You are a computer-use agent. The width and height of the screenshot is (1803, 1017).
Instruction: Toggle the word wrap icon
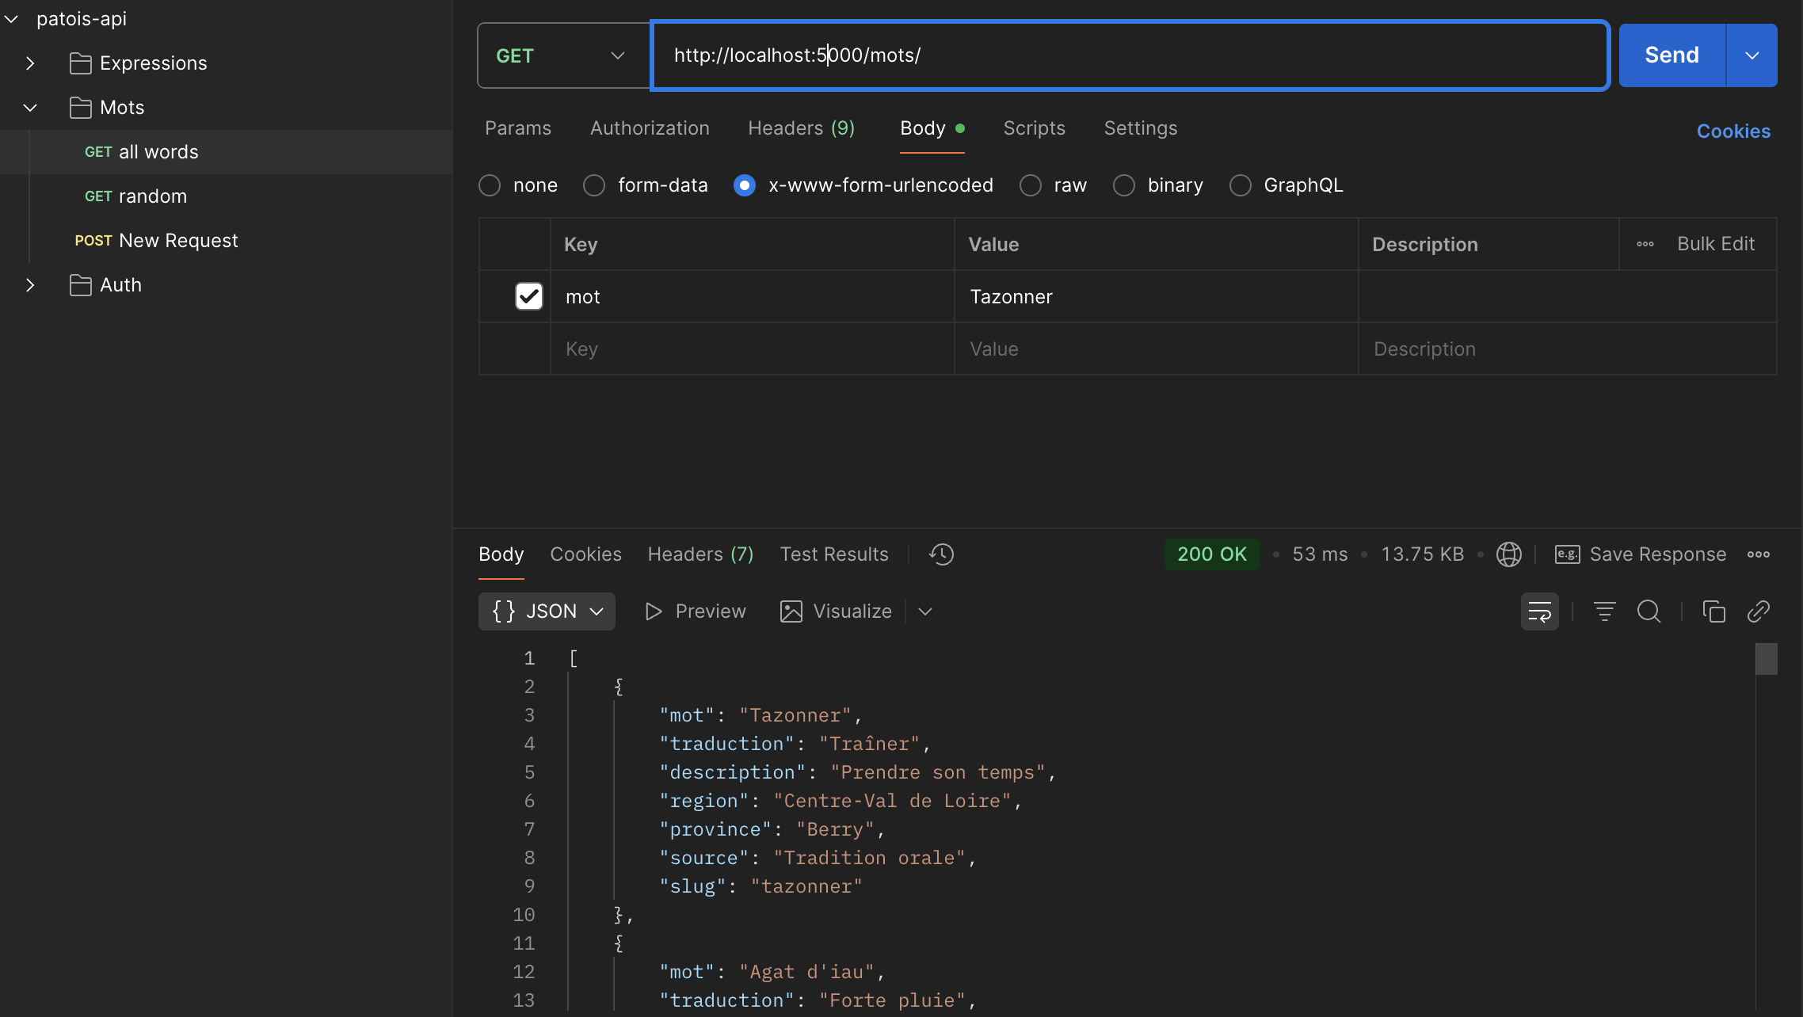click(1539, 611)
